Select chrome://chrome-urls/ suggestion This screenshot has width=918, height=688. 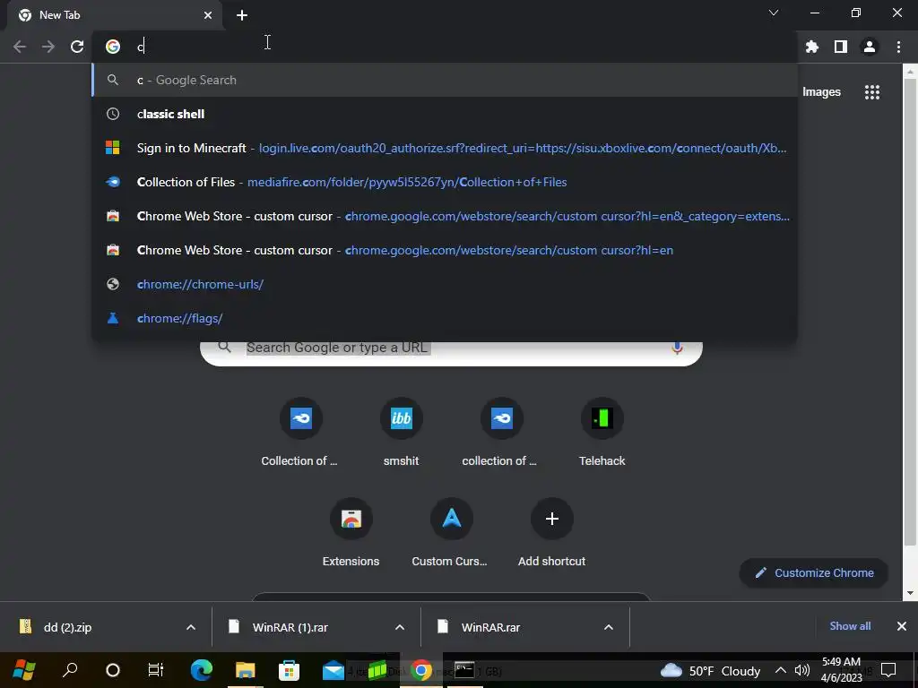[445, 284]
